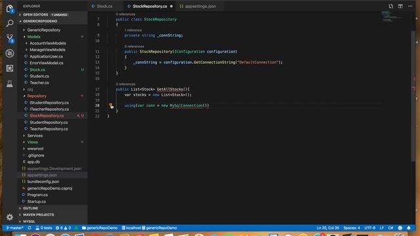Screen dimensions: 420x236
Task: Open the Extensions view in activity bar
Action: [x=10, y=68]
